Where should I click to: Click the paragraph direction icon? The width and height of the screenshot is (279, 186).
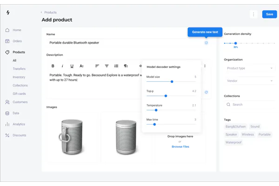pos(126,66)
